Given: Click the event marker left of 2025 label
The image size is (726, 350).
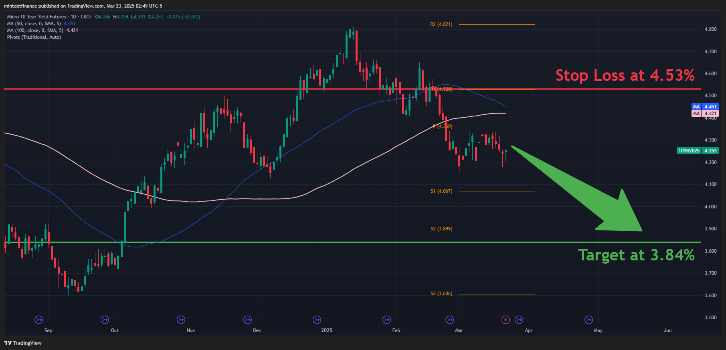Looking at the screenshot, I should (x=317, y=320).
